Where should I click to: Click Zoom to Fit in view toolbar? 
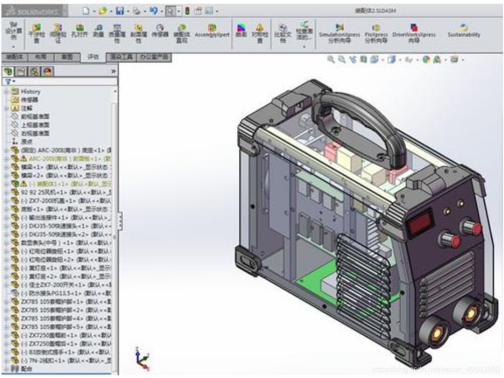[331, 59]
